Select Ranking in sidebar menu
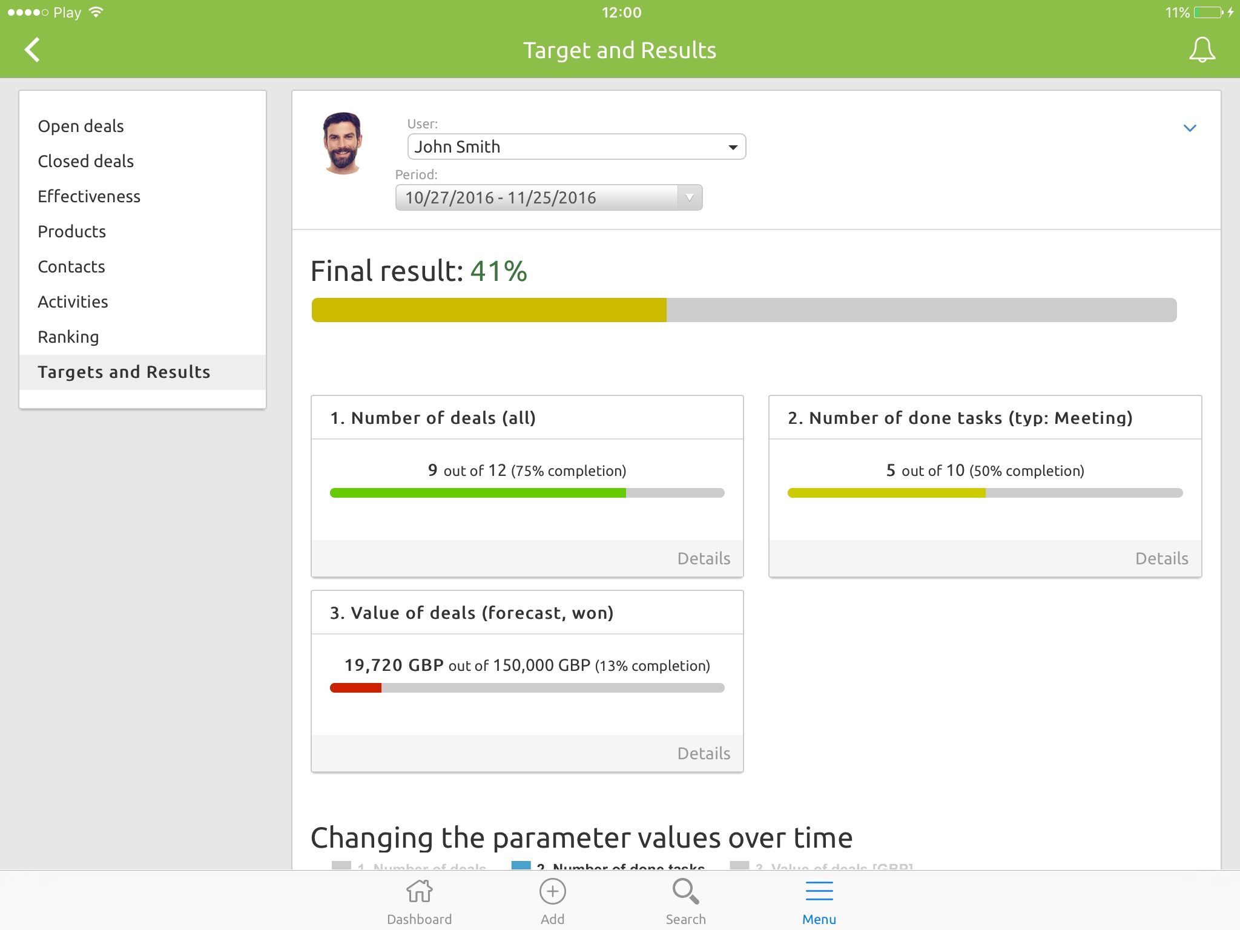Screen dimensions: 1240x930 coord(68,337)
